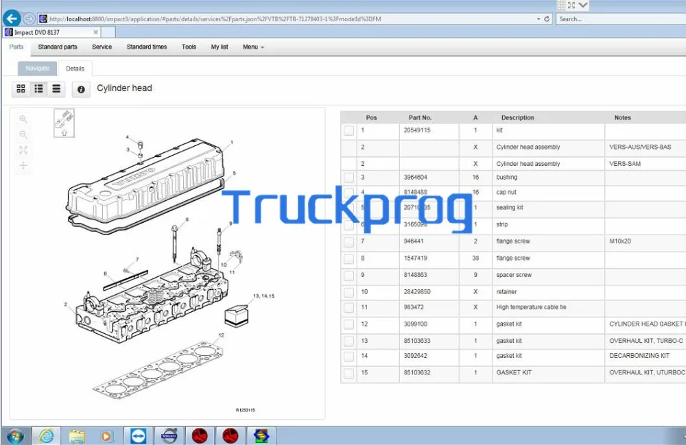Screen dimensions: 686x445
Task: Click the grid icon at top right
Action: click(x=562, y=5)
